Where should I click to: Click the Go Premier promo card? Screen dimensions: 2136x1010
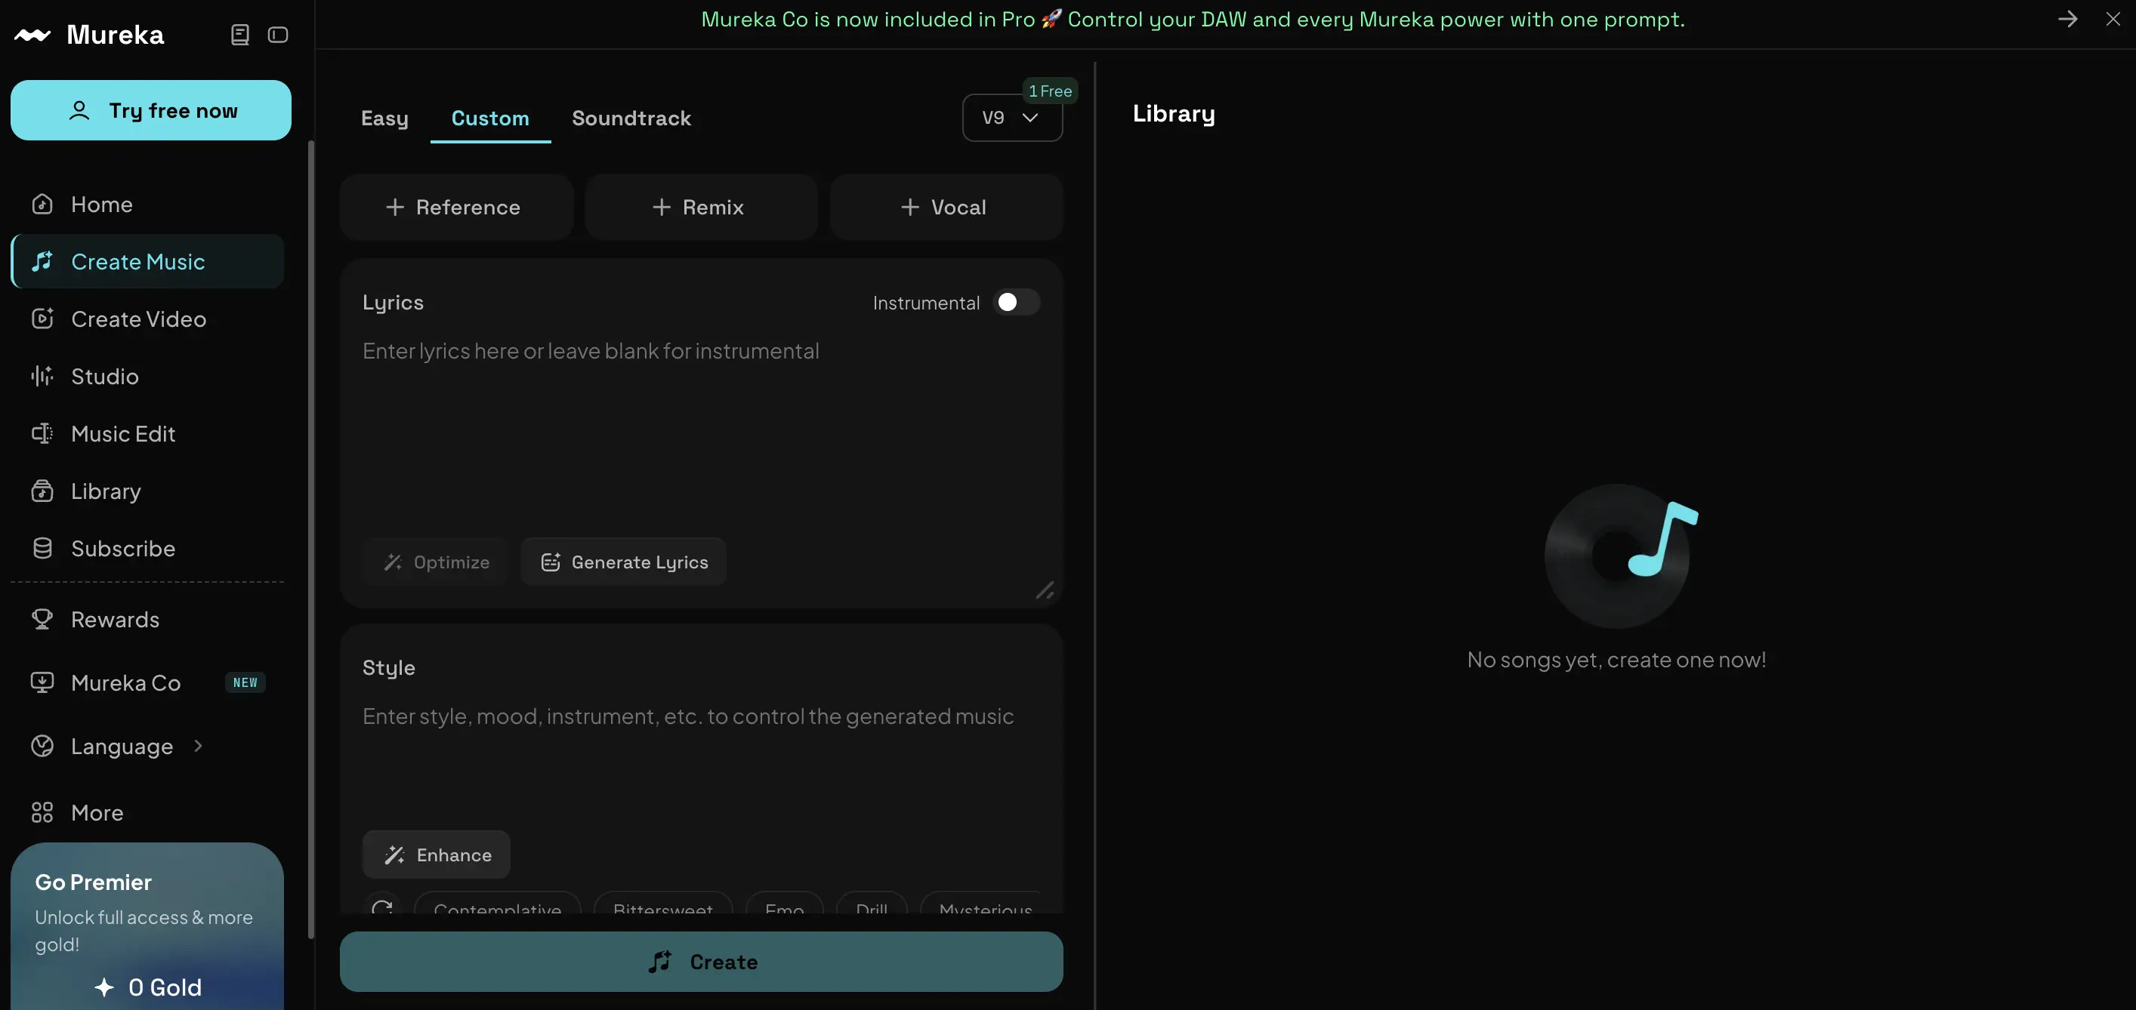click(x=147, y=926)
